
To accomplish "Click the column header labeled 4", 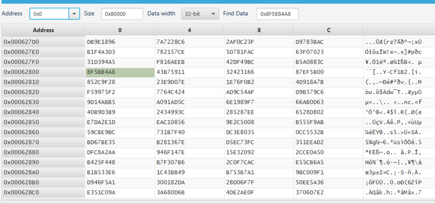I will tap(190, 30).
